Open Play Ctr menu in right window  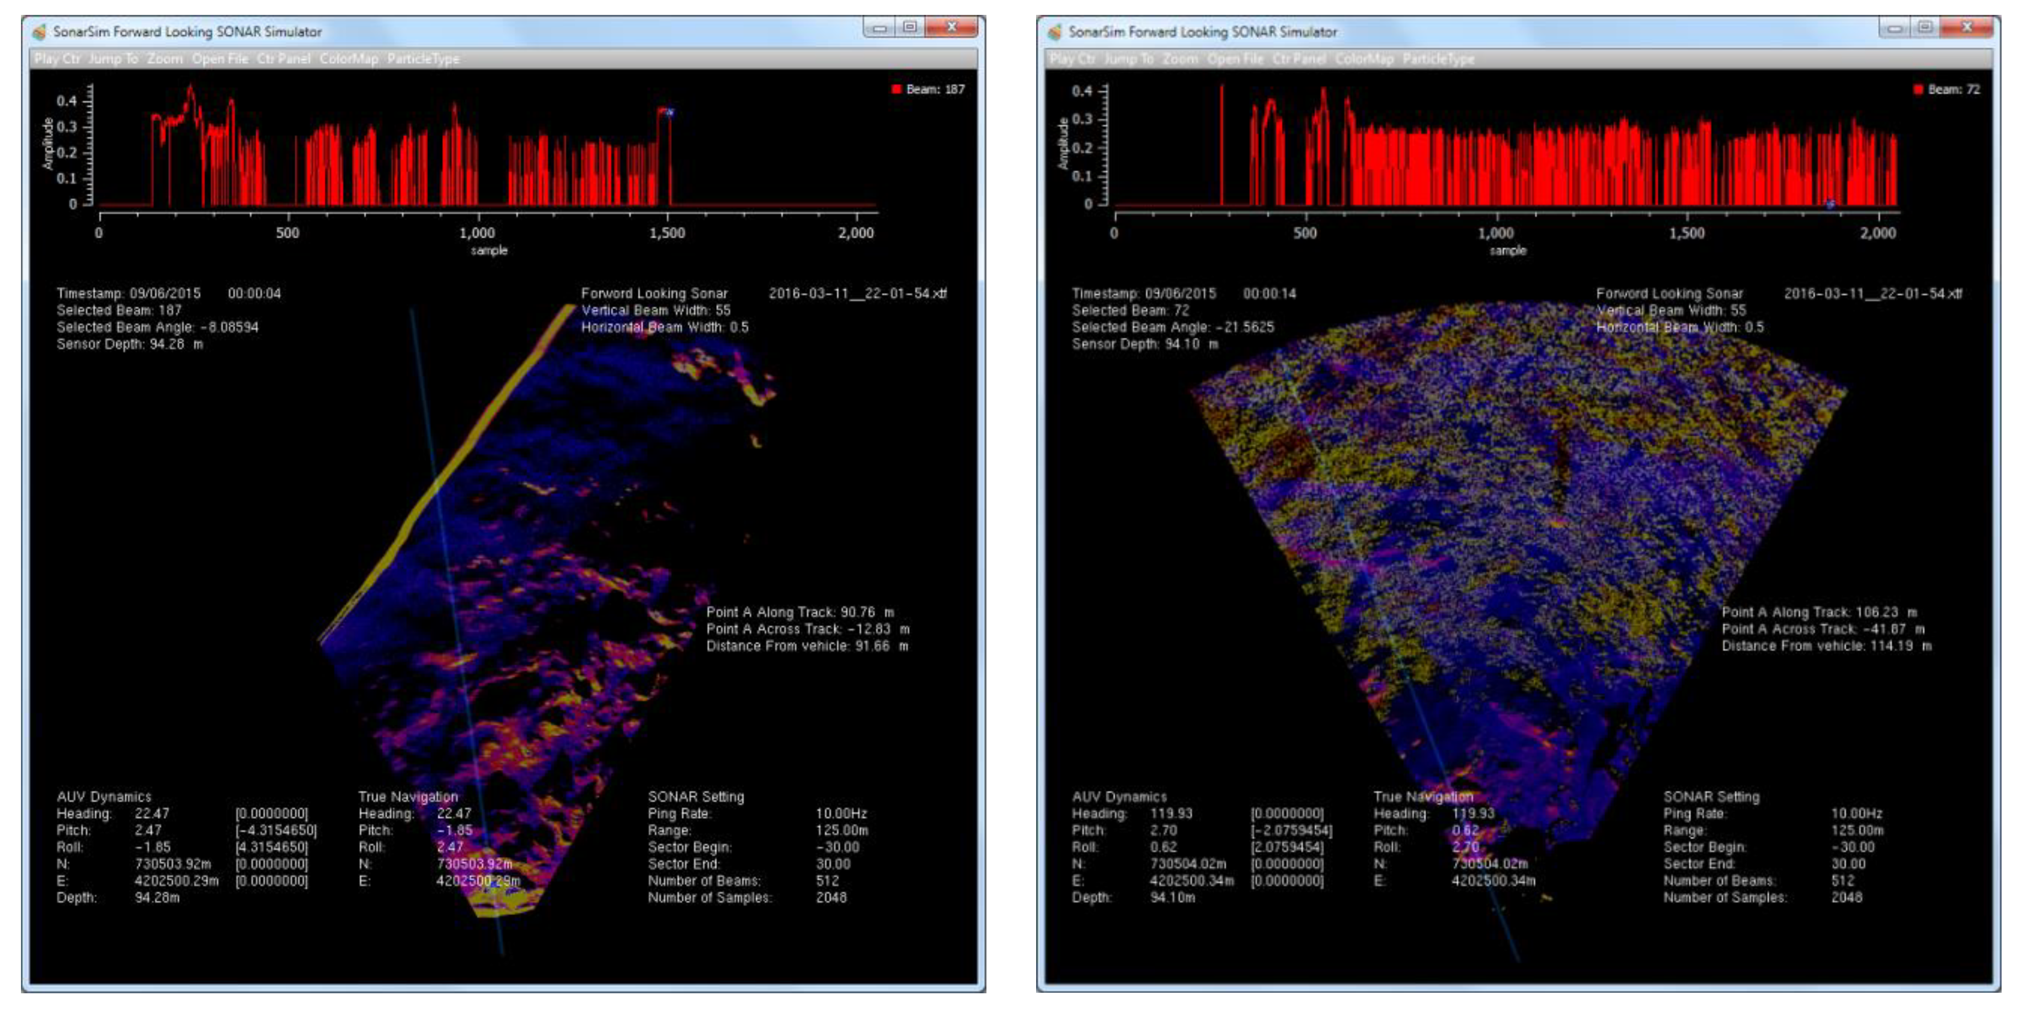click(1073, 59)
